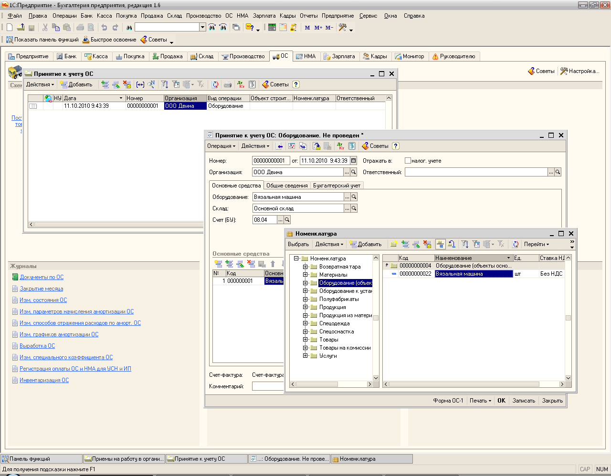Image resolution: width=611 pixels, height=476 pixels.
Task: Click the help icon in journal window toolbar
Action: click(x=296, y=84)
